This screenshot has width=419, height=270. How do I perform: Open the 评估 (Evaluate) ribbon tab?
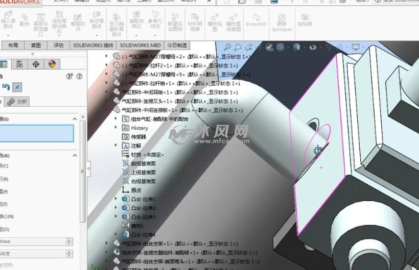[x=59, y=45]
